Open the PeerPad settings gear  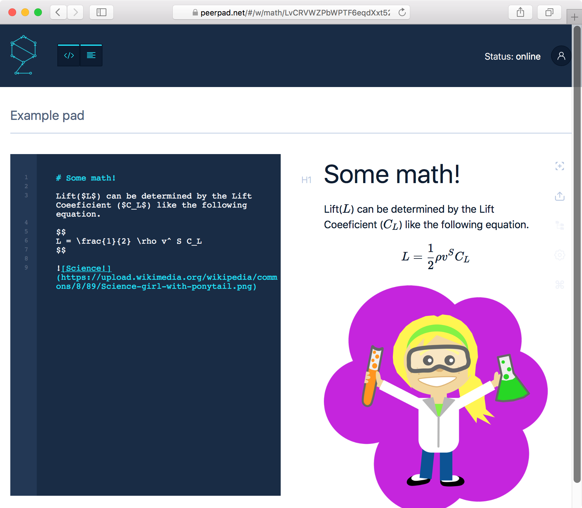point(560,255)
